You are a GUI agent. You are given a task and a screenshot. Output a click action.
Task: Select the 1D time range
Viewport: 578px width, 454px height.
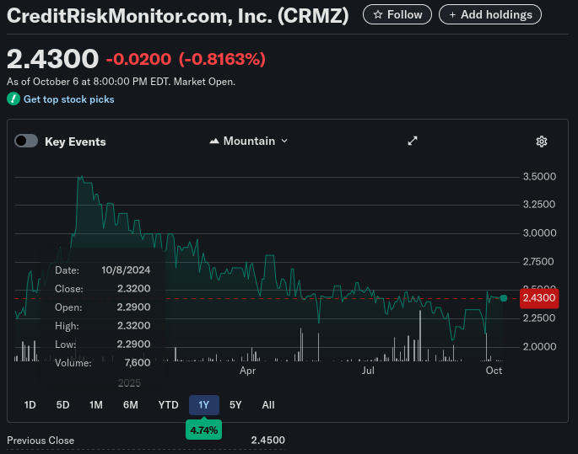[x=30, y=405]
